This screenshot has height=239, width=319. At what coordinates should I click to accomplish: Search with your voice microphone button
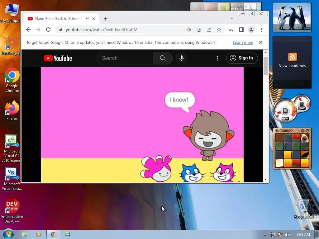click(x=182, y=58)
